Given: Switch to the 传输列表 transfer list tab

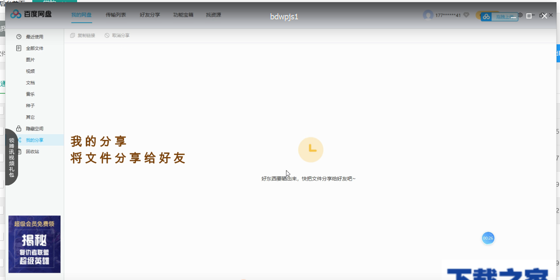Looking at the screenshot, I should coord(116,14).
